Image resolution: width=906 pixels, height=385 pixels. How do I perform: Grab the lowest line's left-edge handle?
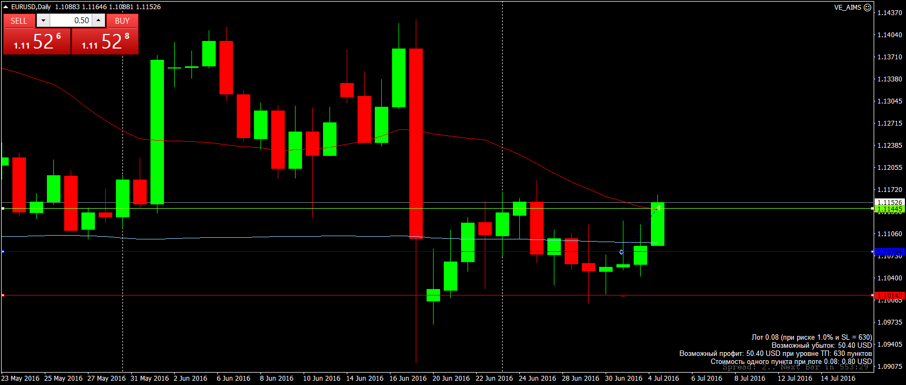point(3,295)
